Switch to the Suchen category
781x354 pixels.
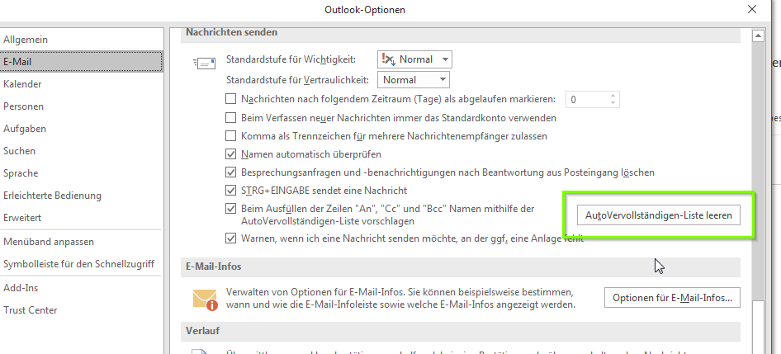click(81, 151)
